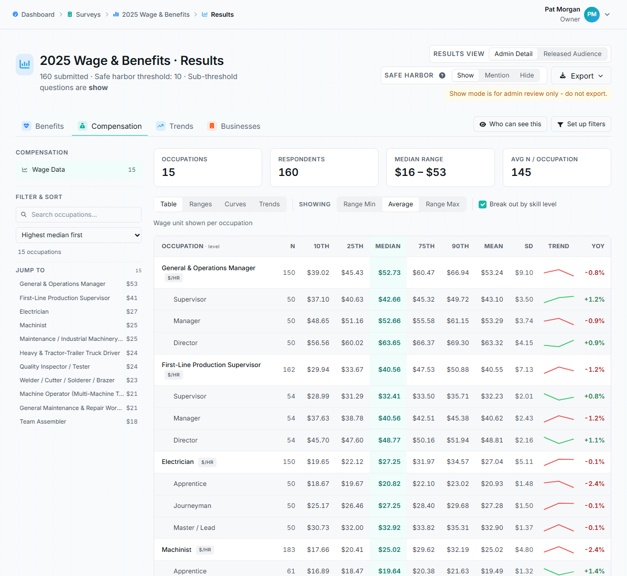The width and height of the screenshot is (627, 576).
Task: Click the magnifier icon in occupation search
Action: click(24, 215)
